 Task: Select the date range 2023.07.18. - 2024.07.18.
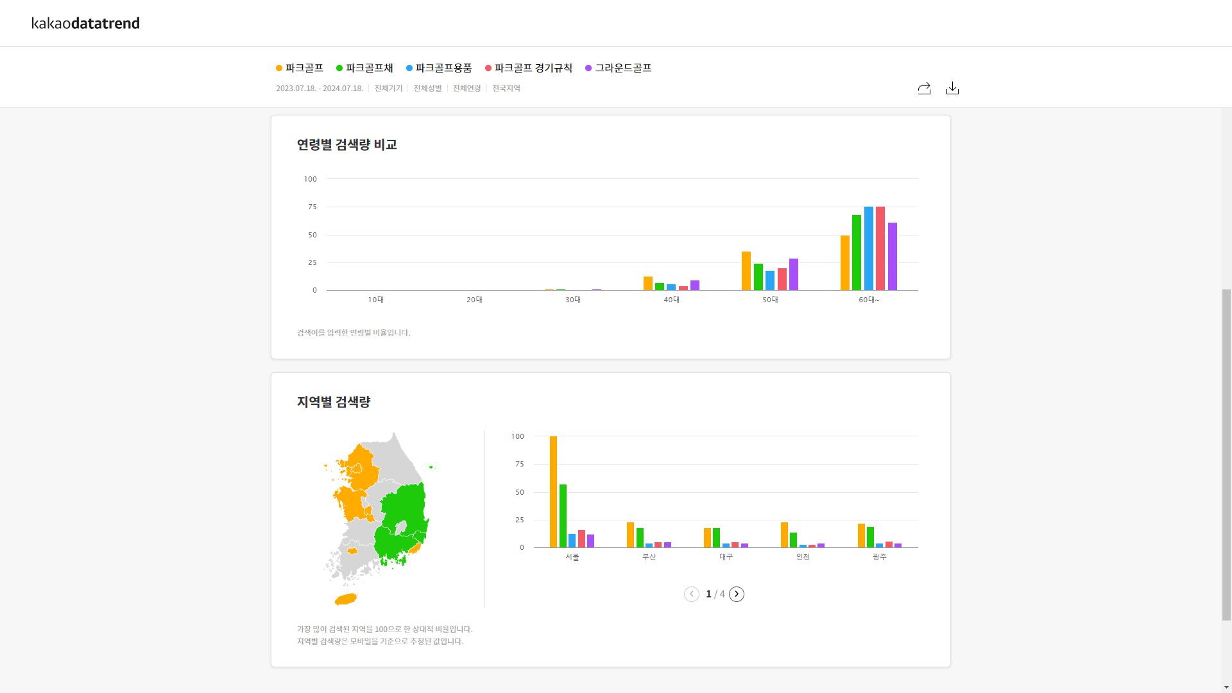(x=320, y=89)
